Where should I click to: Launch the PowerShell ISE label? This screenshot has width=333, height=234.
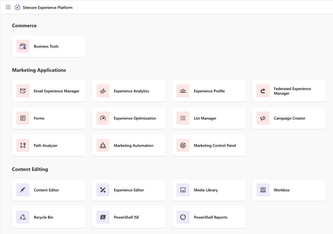pyautogui.click(x=127, y=217)
